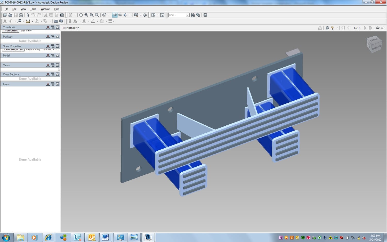Open the Layers panel options menu

coord(53,84)
